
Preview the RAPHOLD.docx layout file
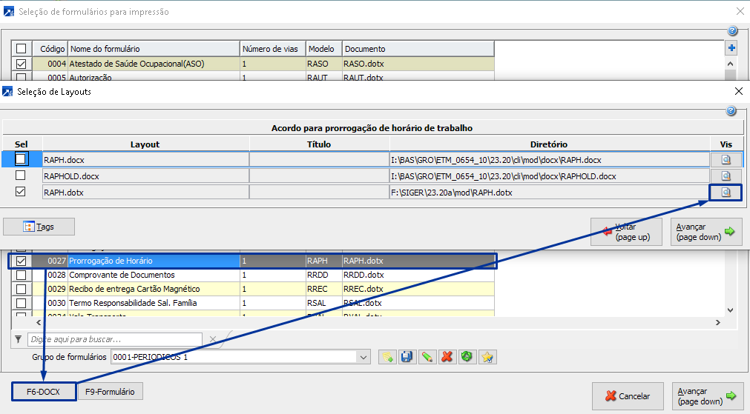[x=726, y=176]
